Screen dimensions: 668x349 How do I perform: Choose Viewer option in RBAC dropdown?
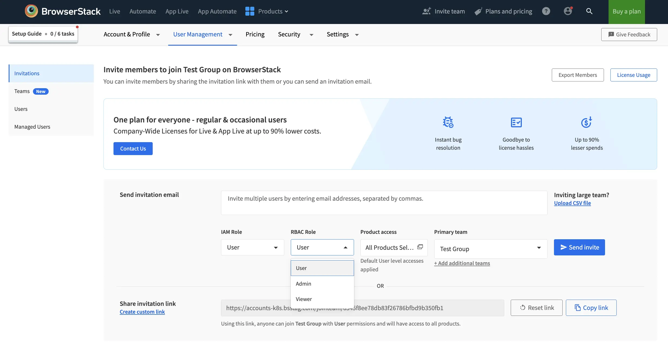[x=304, y=299]
